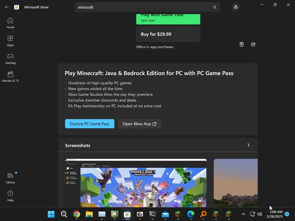Open the sunset landscape screenshot thumbnail

pyautogui.click(x=236, y=183)
